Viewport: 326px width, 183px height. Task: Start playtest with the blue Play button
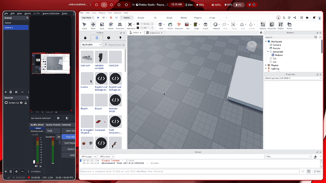[98, 18]
